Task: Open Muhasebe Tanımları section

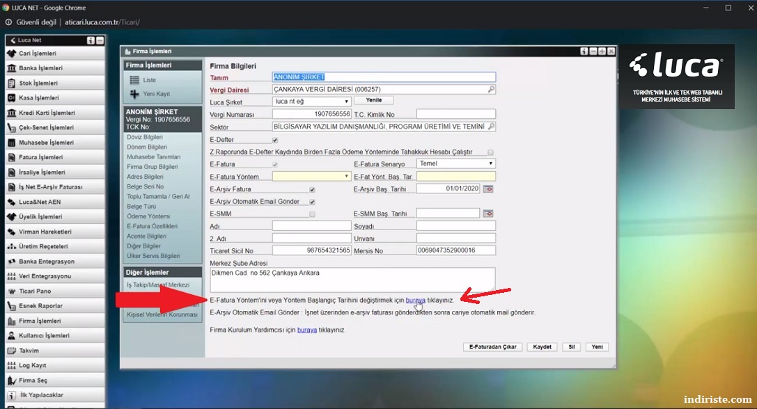Action: (x=153, y=157)
